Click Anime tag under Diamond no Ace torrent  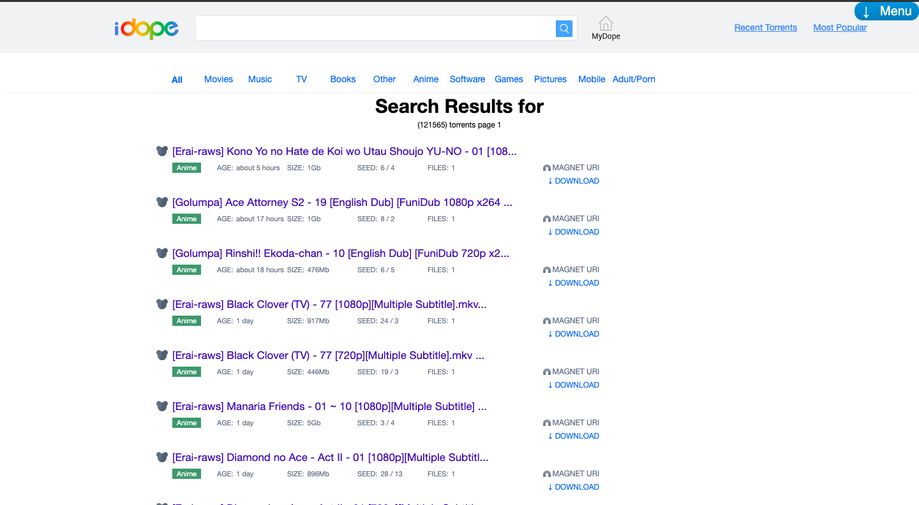(186, 474)
